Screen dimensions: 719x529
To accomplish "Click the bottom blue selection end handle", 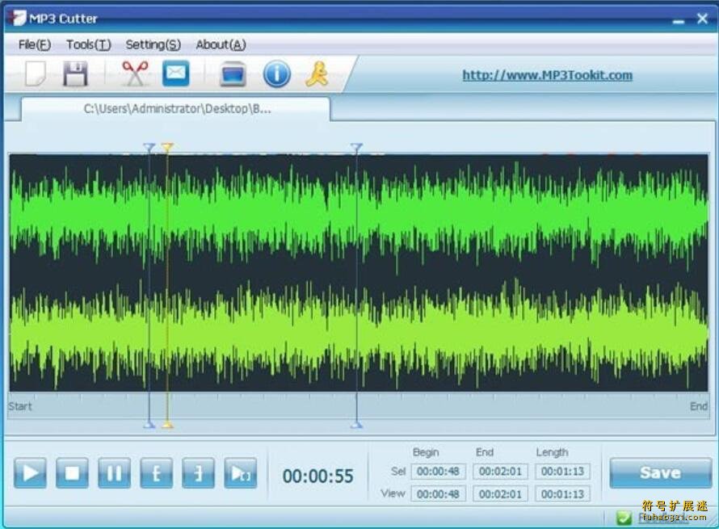I will coord(357,425).
